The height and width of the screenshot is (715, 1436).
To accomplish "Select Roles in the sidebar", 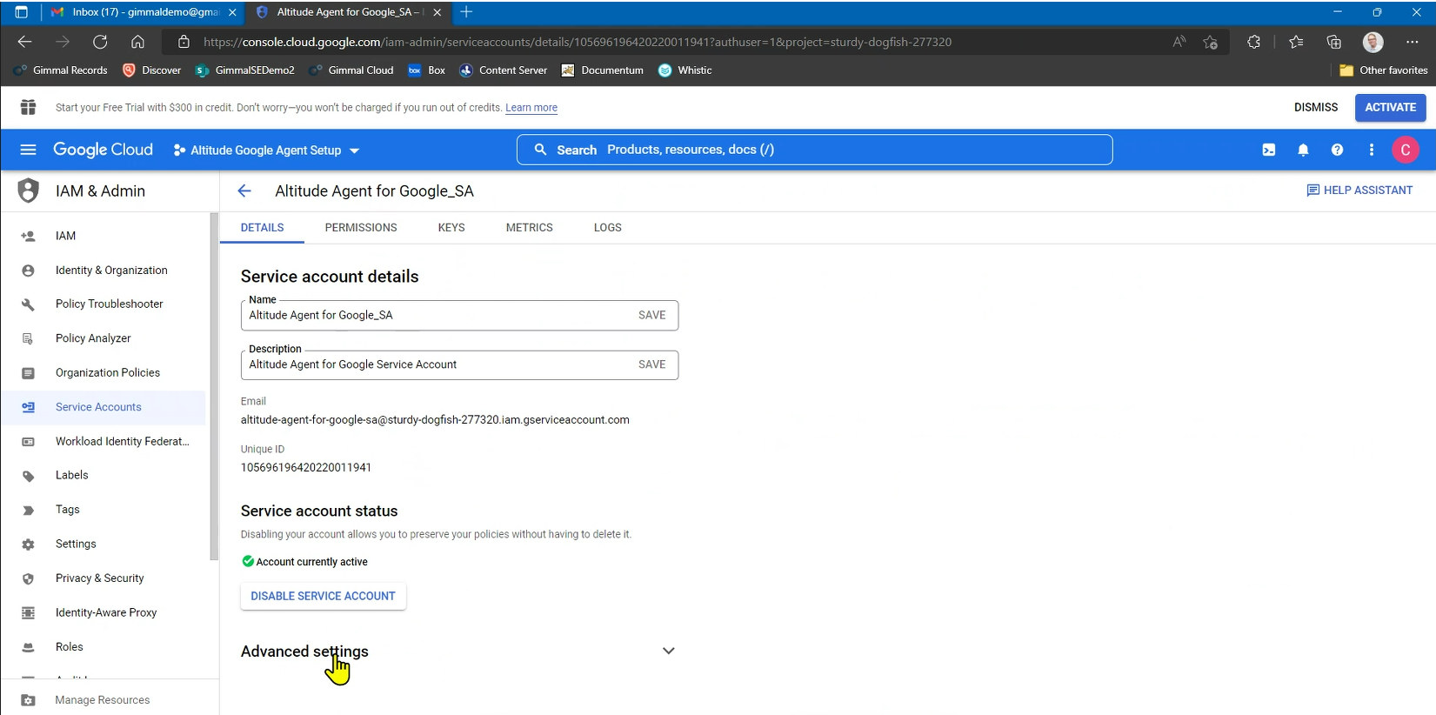I will coord(70,647).
